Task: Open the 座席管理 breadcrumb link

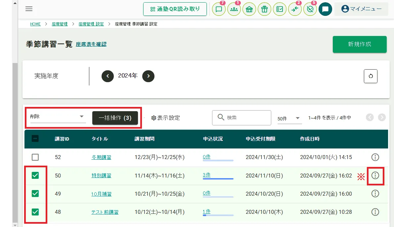Action: (60, 24)
